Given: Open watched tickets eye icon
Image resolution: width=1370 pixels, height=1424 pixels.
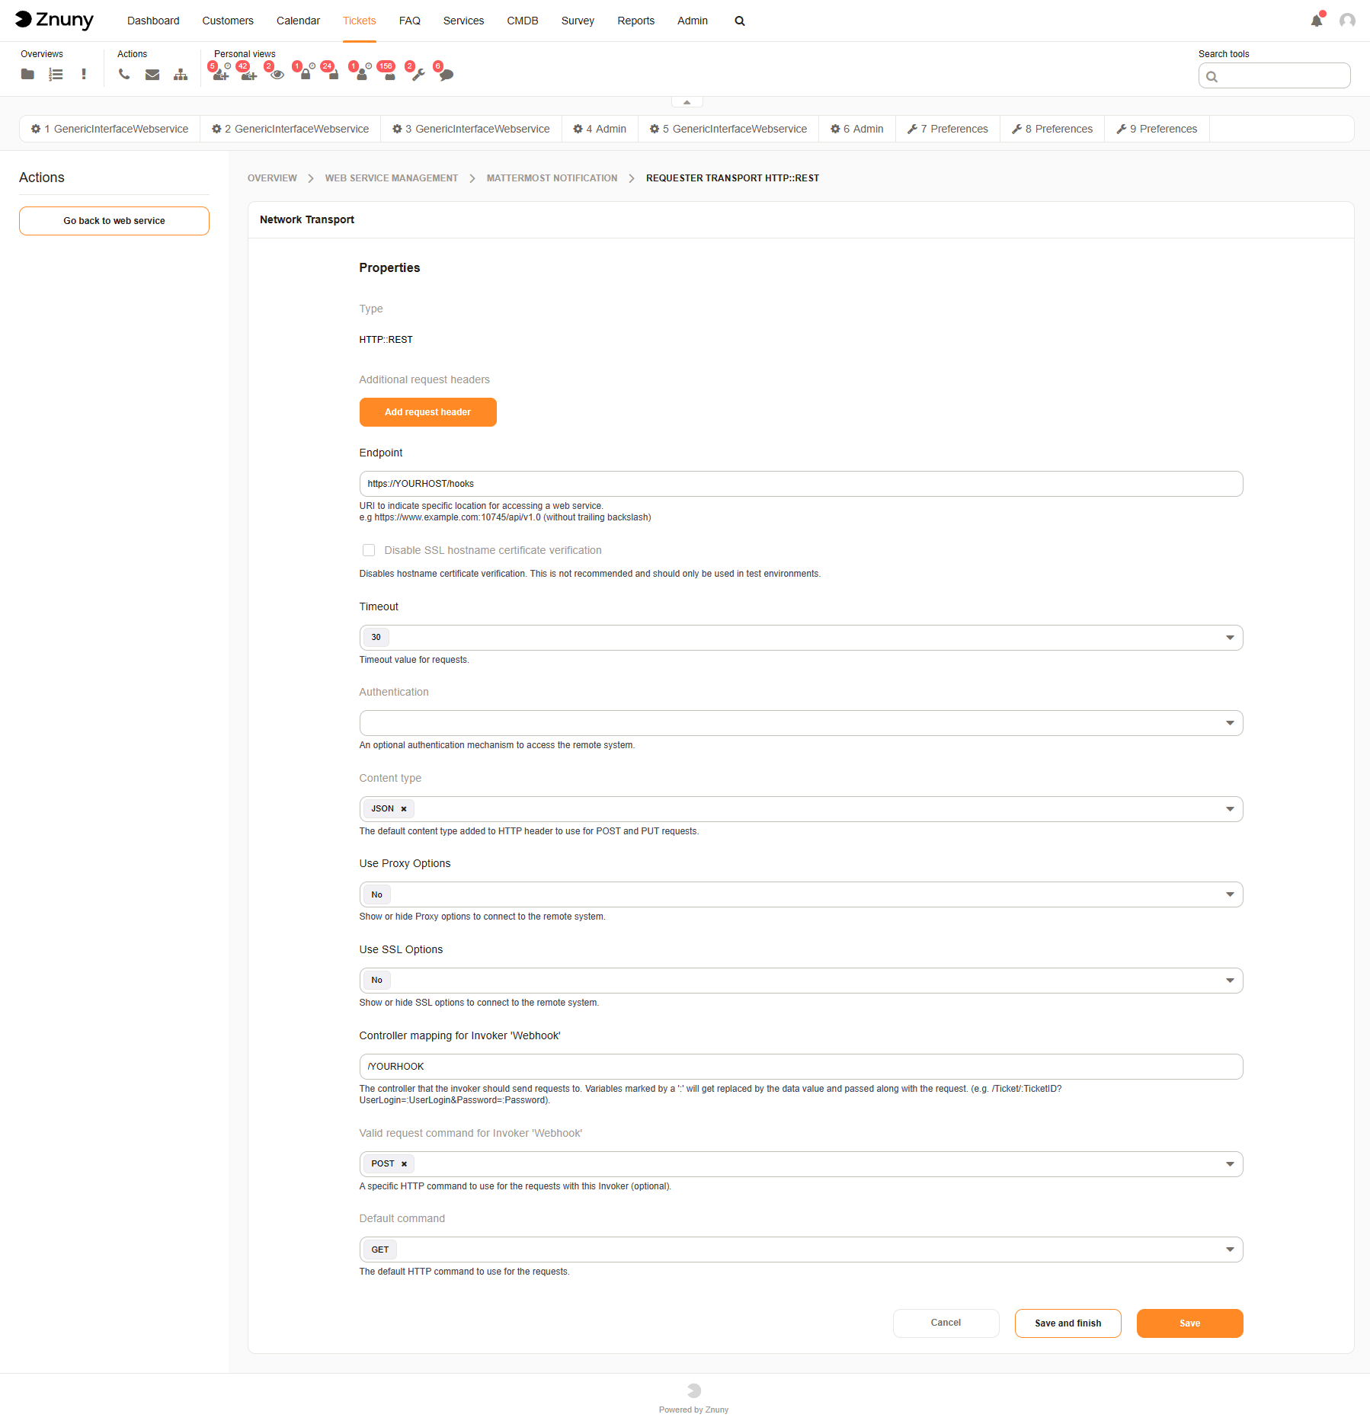Looking at the screenshot, I should (277, 75).
